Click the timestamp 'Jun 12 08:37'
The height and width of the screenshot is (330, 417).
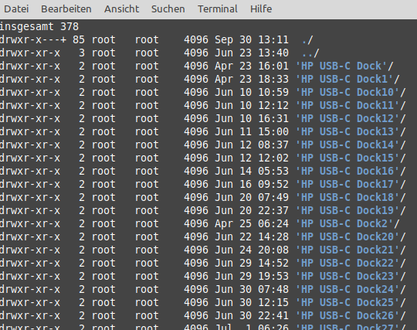(x=252, y=145)
